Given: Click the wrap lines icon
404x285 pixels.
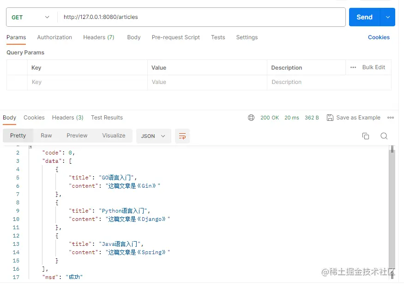Looking at the screenshot, I should [182, 136].
